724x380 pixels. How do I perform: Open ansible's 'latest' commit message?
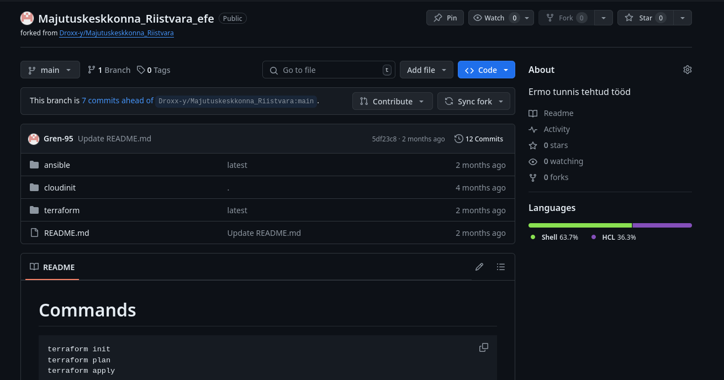click(x=237, y=165)
